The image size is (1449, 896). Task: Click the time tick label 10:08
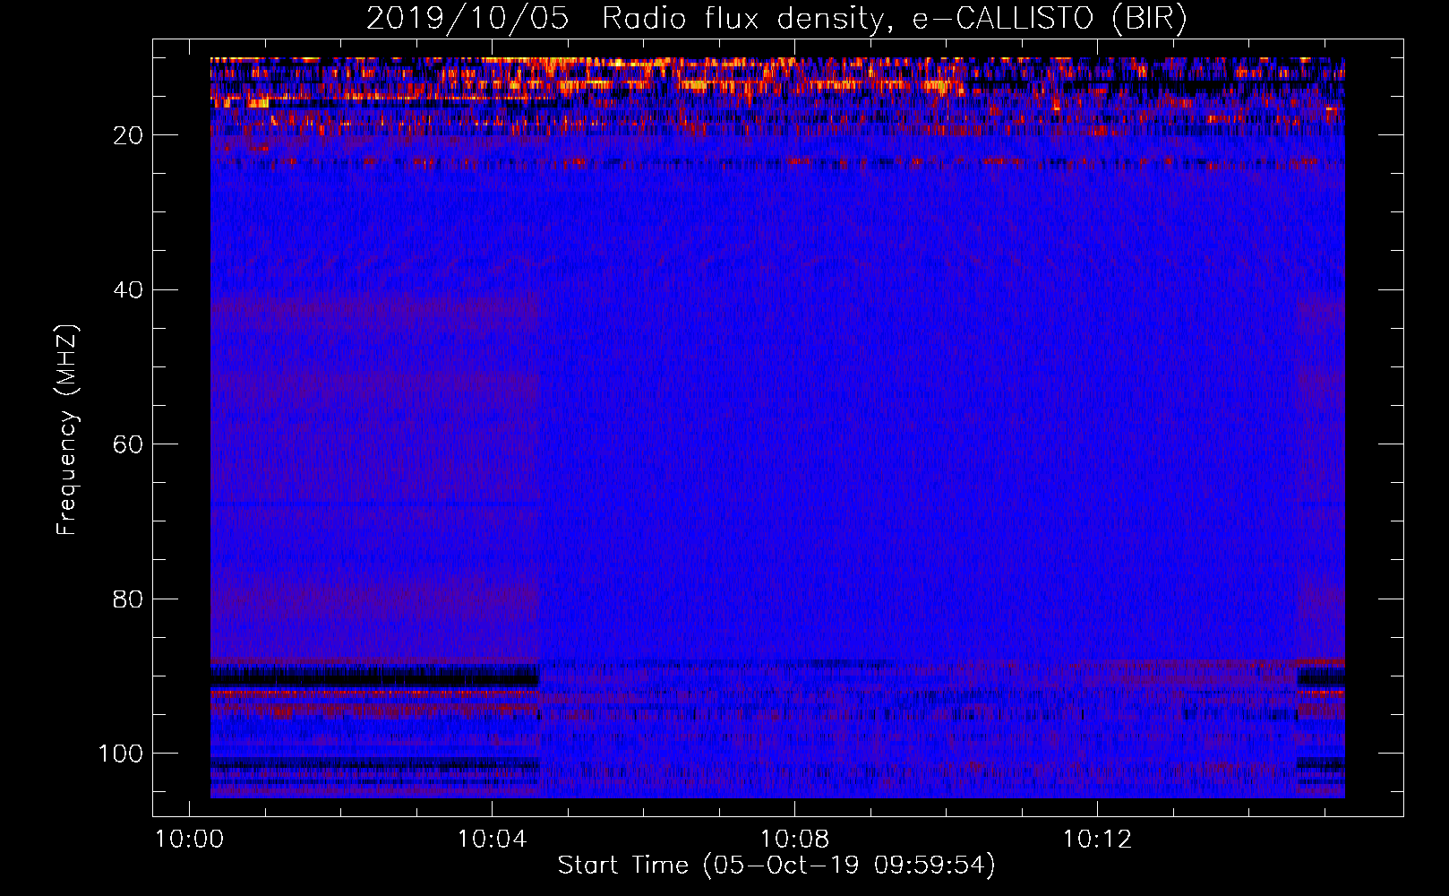pyautogui.click(x=794, y=840)
